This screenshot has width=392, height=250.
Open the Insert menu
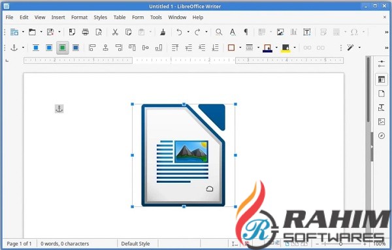pos(58,17)
